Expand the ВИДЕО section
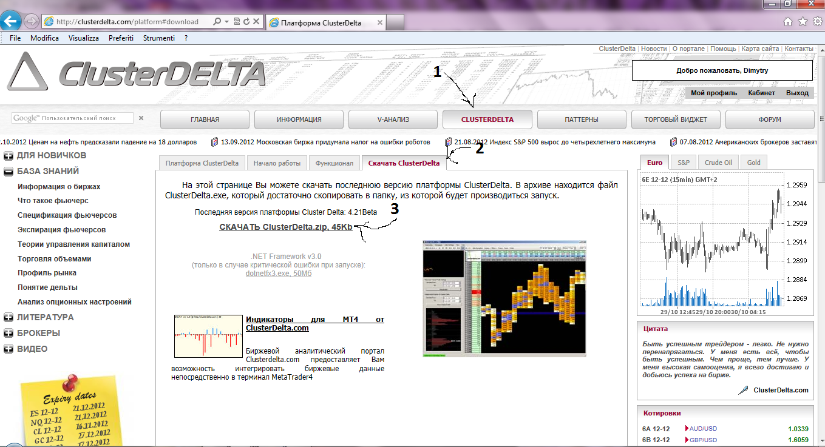 (x=8, y=349)
